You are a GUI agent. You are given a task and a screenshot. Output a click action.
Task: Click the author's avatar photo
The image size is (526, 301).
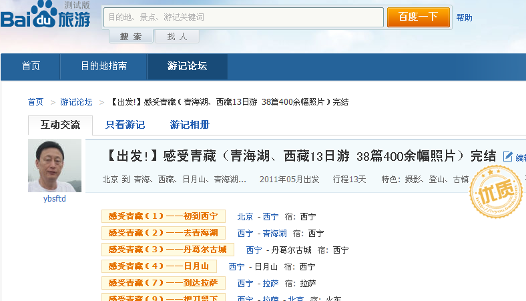point(55,166)
